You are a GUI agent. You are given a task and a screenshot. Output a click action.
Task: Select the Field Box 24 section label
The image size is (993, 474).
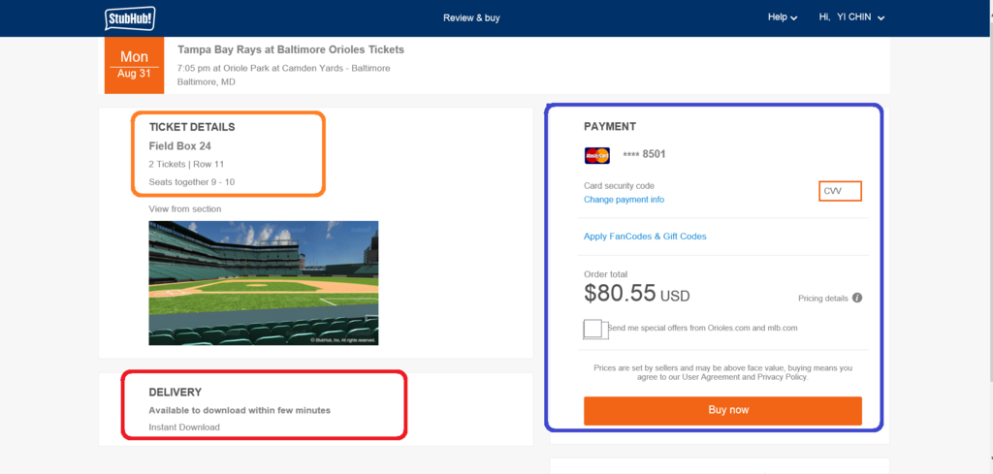(x=179, y=146)
